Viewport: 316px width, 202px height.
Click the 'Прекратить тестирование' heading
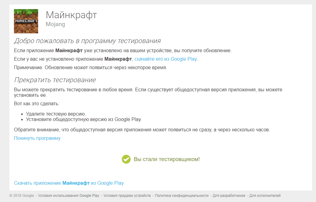pyautogui.click(x=55, y=80)
